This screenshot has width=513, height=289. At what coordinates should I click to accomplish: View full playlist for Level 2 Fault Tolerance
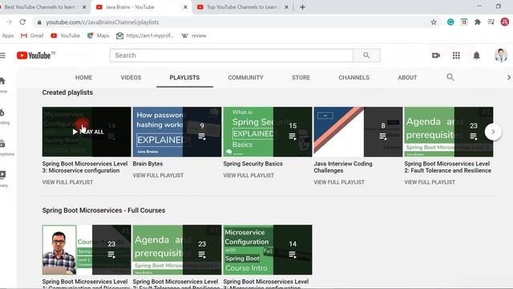click(430, 182)
